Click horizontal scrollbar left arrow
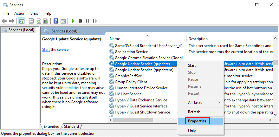 click(x=111, y=120)
